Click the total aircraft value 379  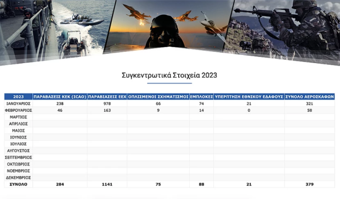pos(309,184)
